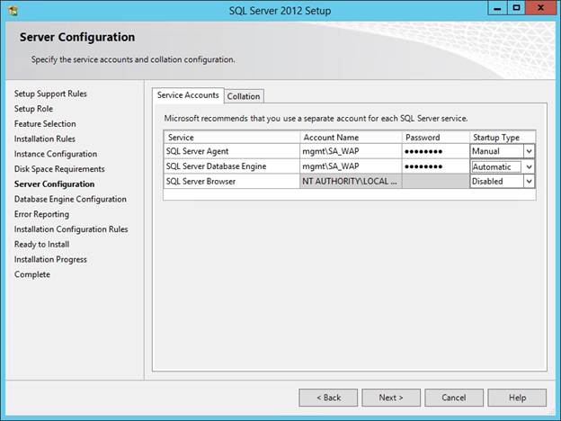Open Help for this setup page
Viewport: 561px width, 421px height.
click(x=517, y=398)
